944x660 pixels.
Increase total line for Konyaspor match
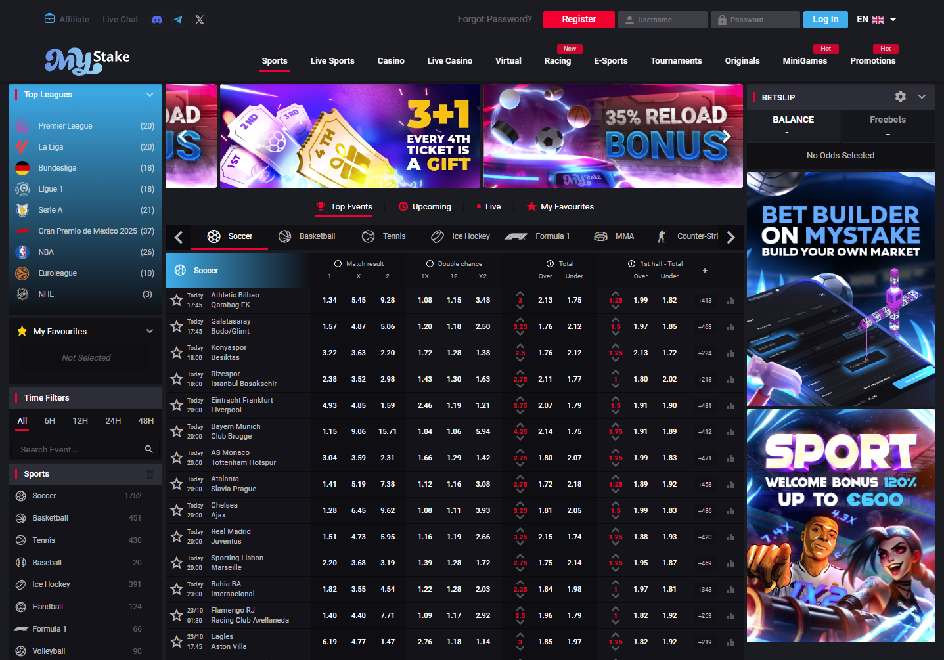(520, 346)
